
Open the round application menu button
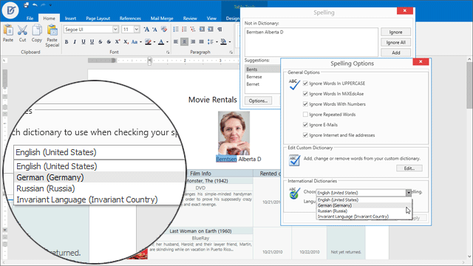[x=10, y=10]
